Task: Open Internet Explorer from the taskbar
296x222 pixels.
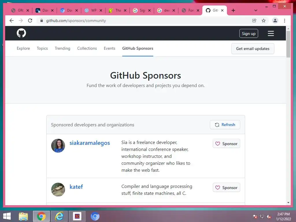Action: [x=59, y=216]
